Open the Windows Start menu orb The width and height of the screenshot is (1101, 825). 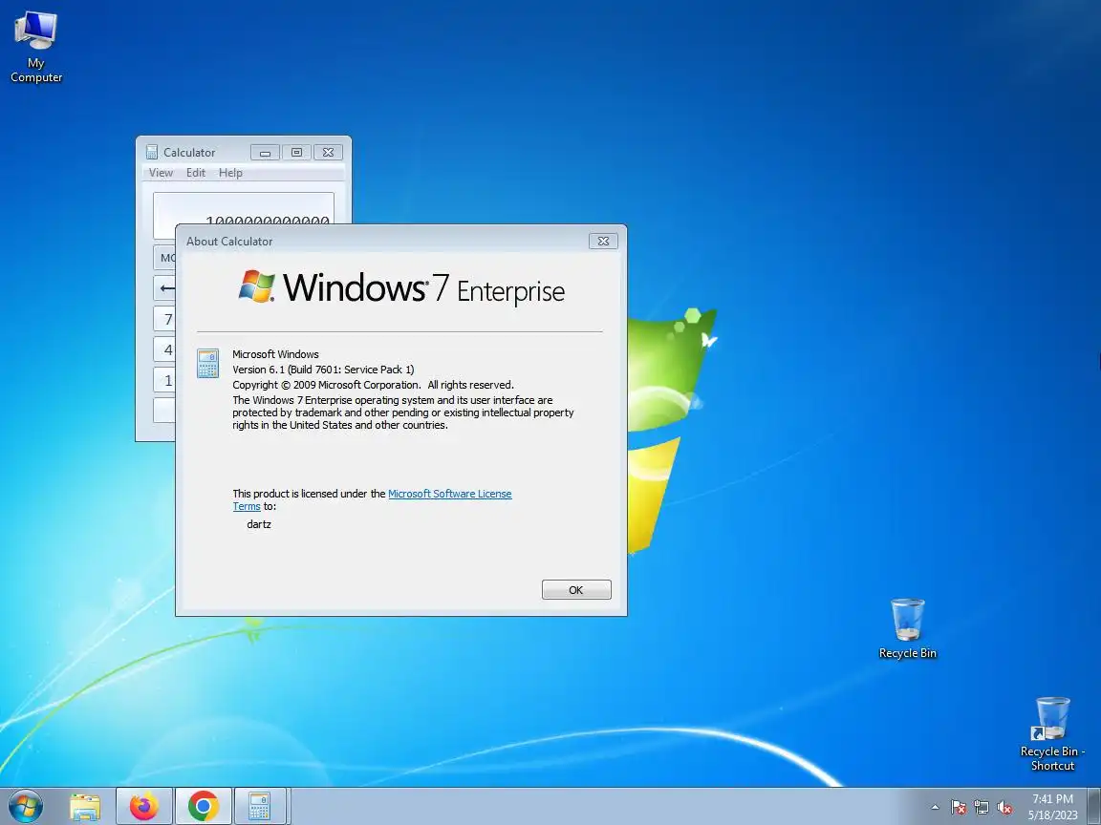(25, 806)
